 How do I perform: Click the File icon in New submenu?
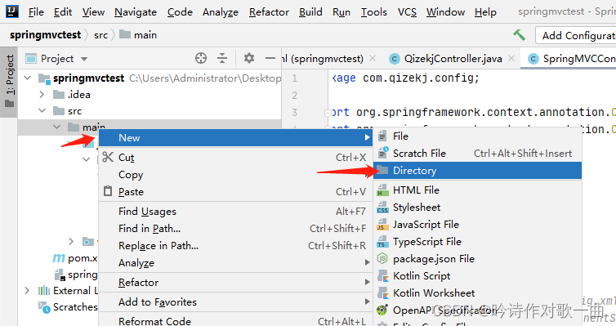tap(382, 136)
